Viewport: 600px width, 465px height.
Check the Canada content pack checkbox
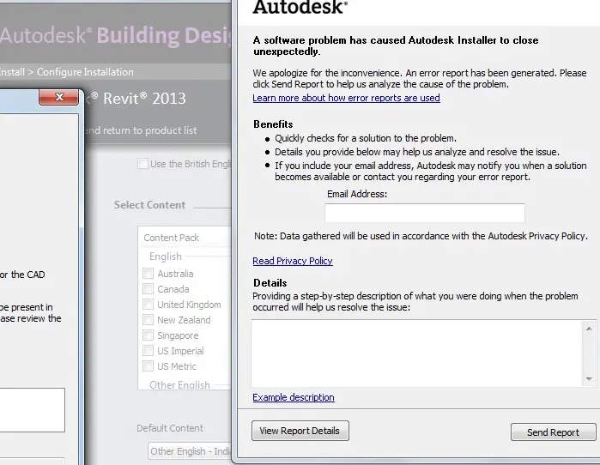148,289
